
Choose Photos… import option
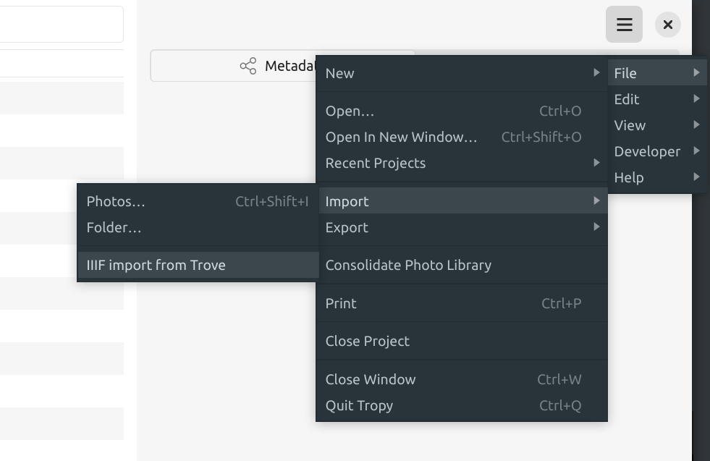[x=198, y=201]
